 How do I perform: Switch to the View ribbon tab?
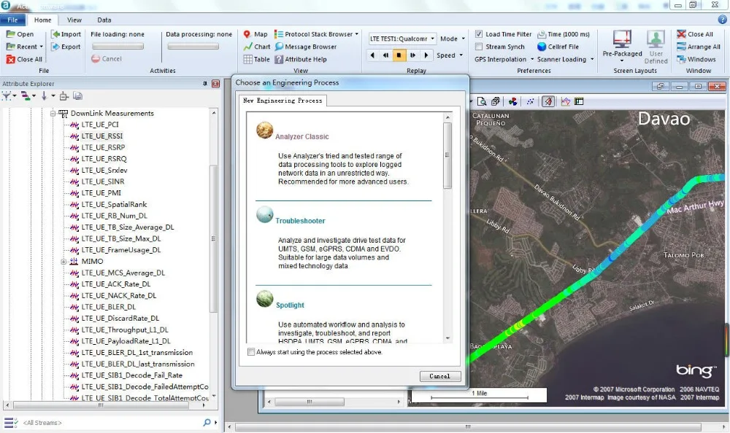point(74,20)
